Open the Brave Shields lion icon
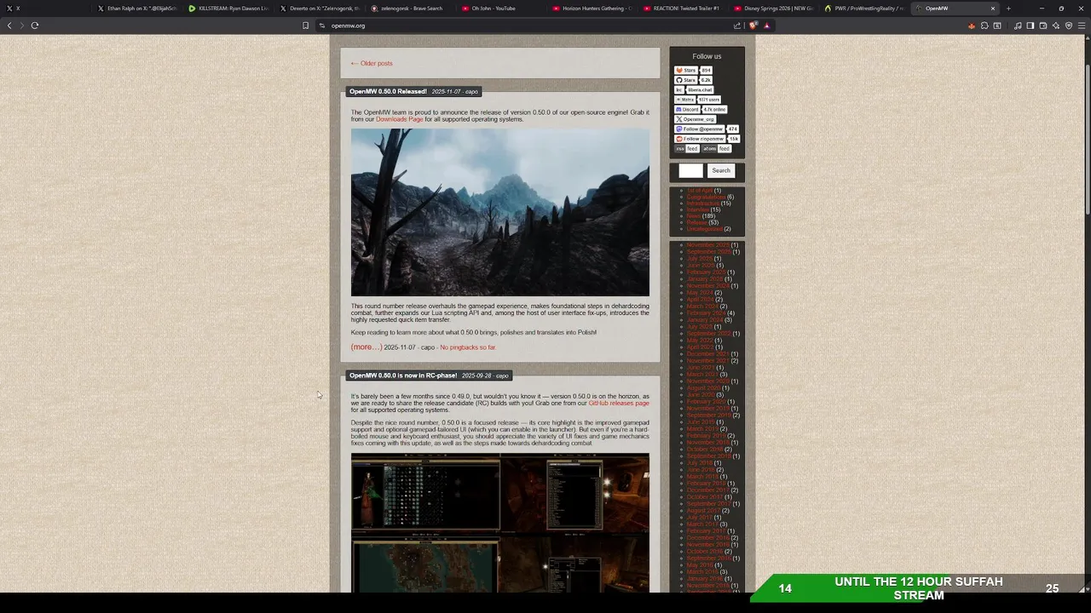This screenshot has height=613, width=1091. tap(753, 26)
